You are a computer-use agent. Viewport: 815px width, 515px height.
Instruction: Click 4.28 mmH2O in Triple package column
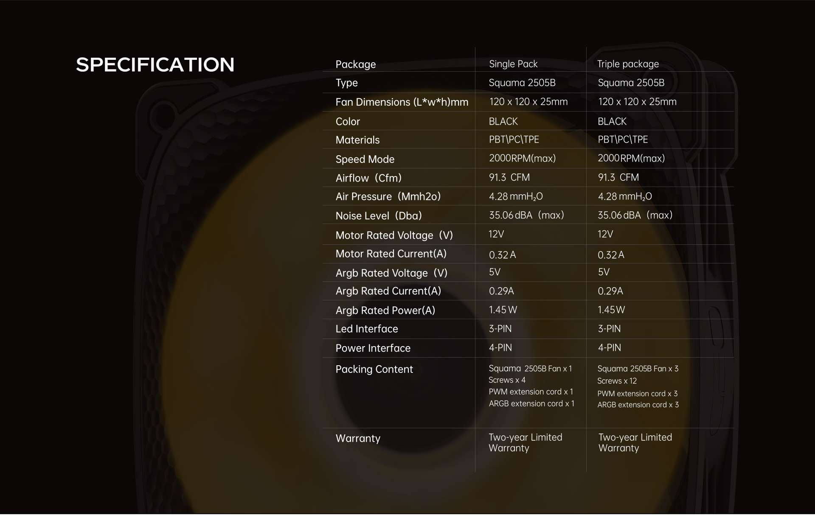(x=625, y=196)
